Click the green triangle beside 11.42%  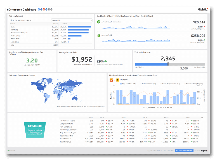pos(204,40)
